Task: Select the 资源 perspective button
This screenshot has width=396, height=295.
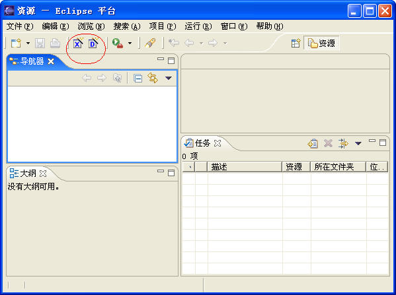Action: pyautogui.click(x=321, y=43)
